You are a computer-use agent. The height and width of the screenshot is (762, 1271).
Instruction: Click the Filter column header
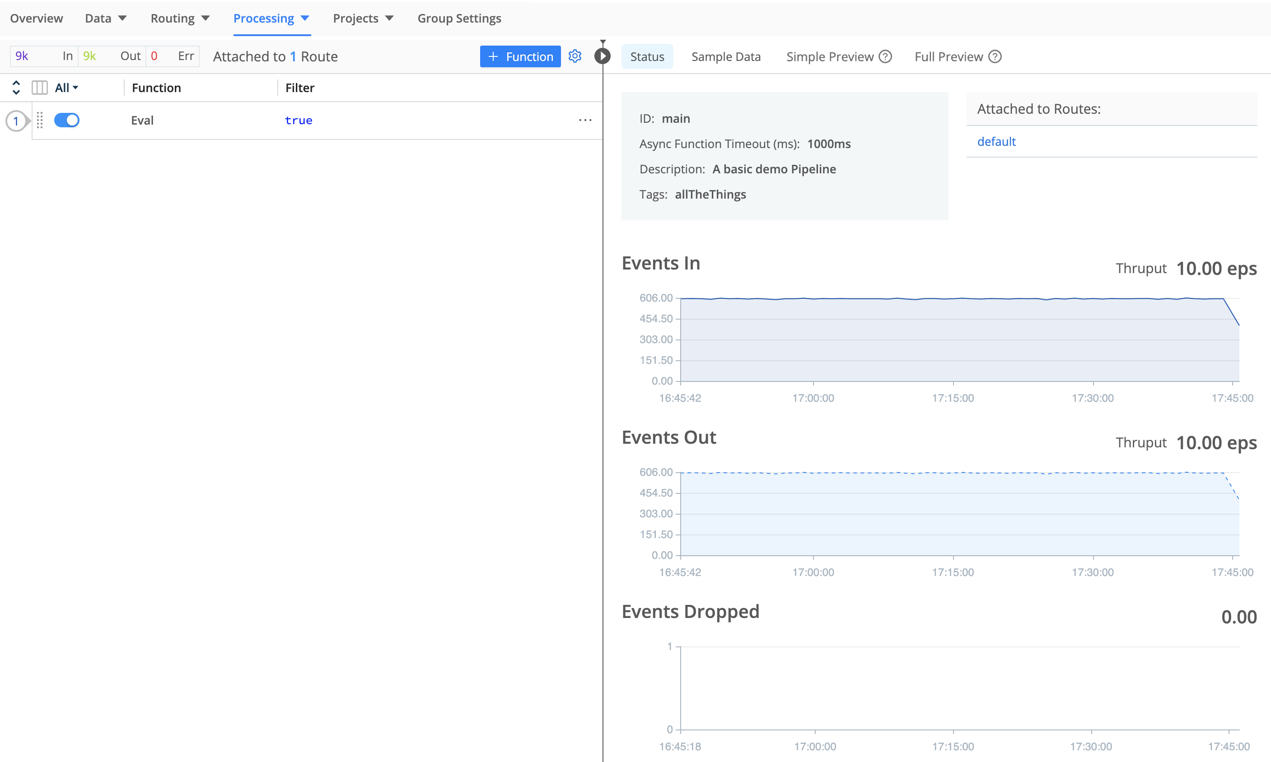tap(300, 88)
